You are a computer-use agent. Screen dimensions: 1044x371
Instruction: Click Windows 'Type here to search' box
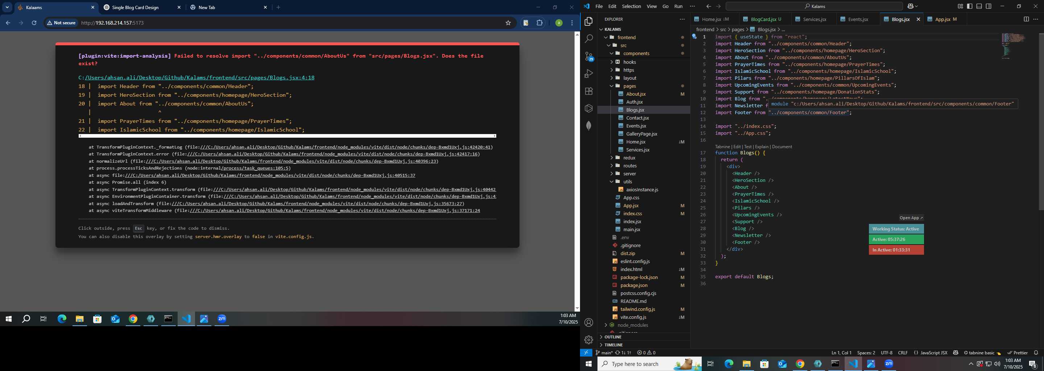point(649,364)
